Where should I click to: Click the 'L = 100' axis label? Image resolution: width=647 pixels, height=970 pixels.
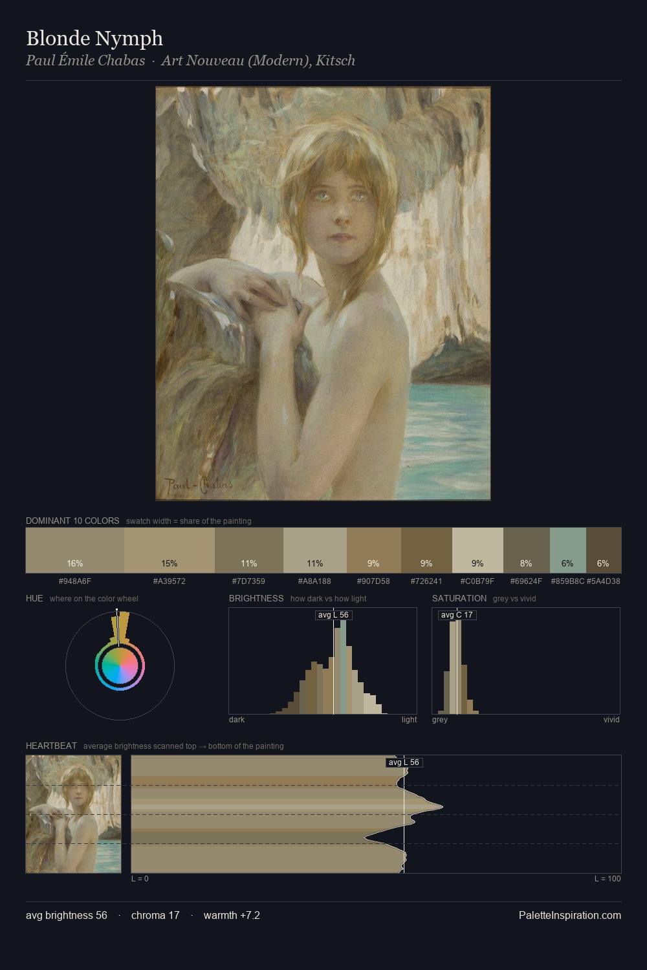pyautogui.click(x=608, y=879)
